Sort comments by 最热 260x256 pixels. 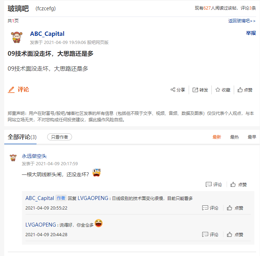point(234,137)
